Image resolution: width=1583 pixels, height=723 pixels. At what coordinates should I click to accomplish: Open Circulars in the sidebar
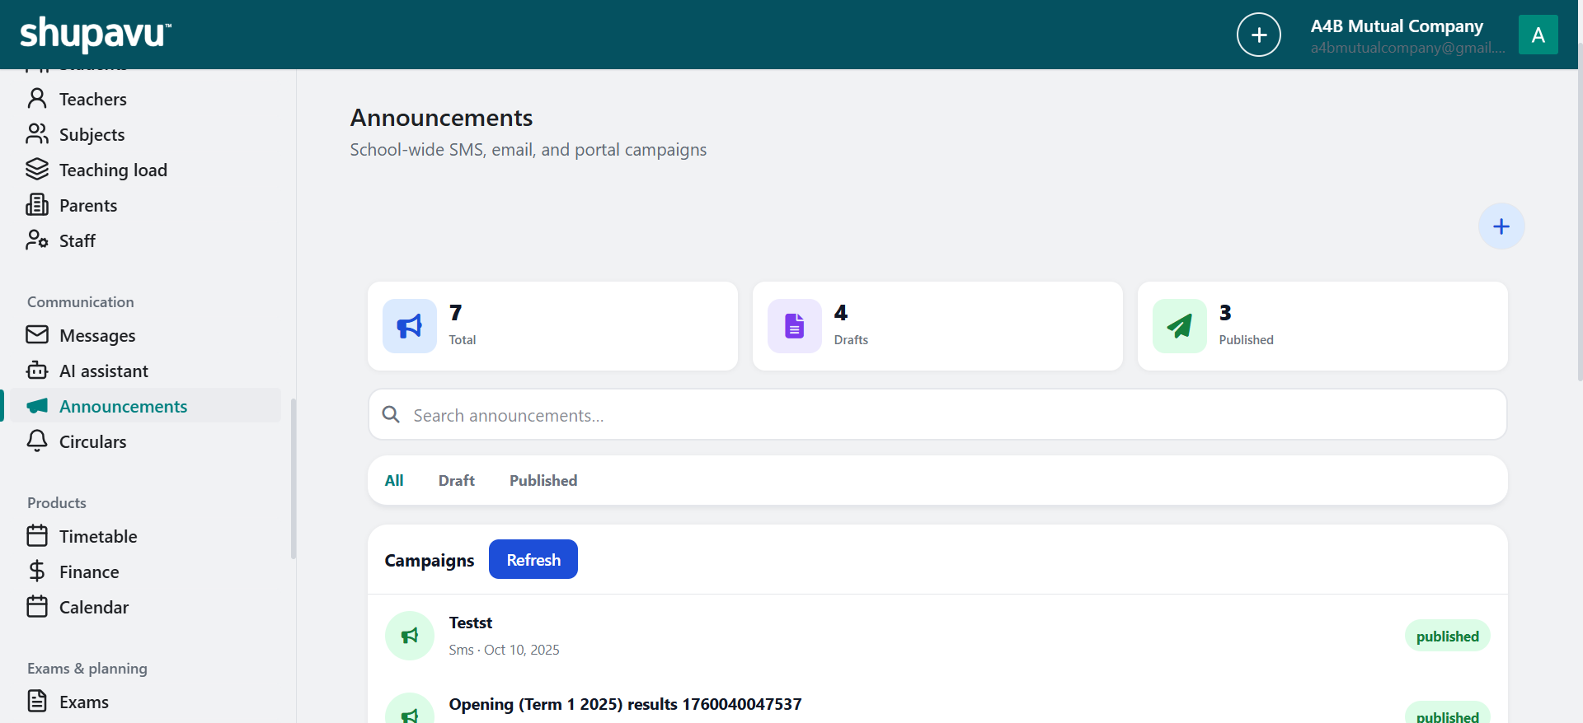(93, 442)
